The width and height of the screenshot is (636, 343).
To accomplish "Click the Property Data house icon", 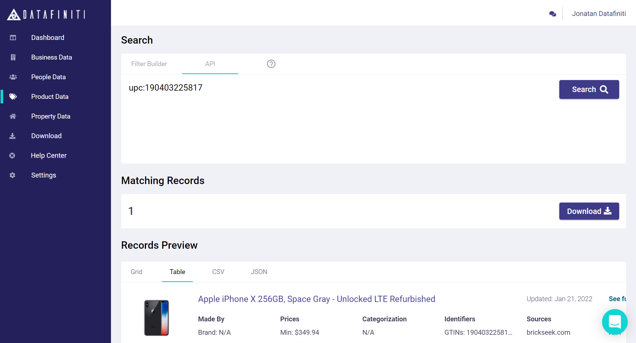I will coord(13,116).
